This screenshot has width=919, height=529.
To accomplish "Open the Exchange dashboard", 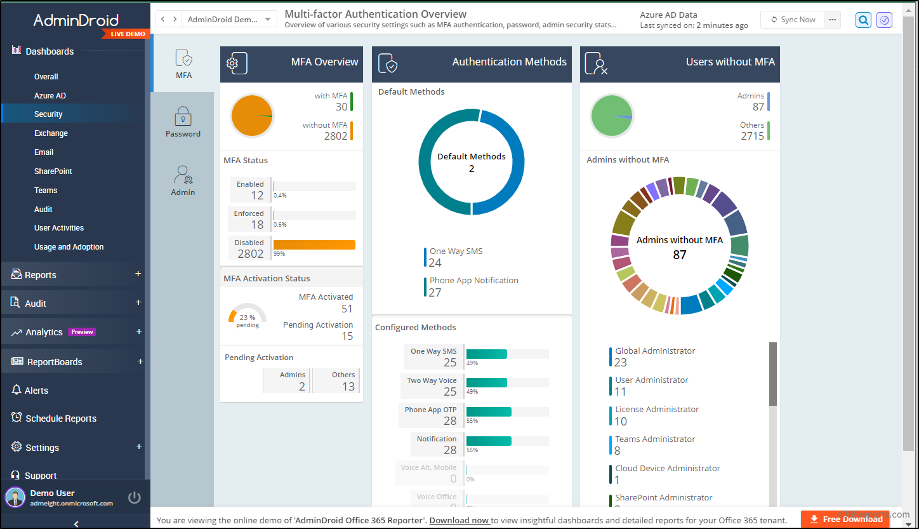I will click(51, 133).
